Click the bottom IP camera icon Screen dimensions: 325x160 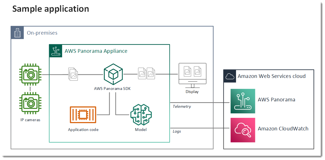click(30, 103)
